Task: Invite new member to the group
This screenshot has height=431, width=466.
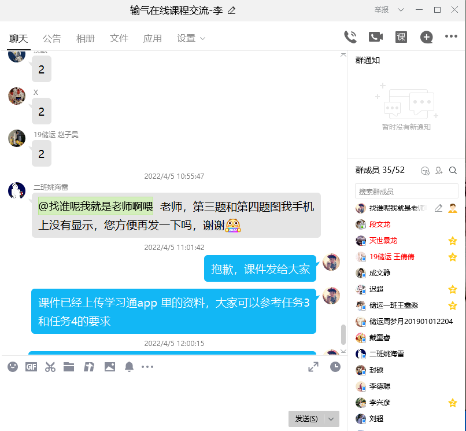Action: [x=439, y=170]
